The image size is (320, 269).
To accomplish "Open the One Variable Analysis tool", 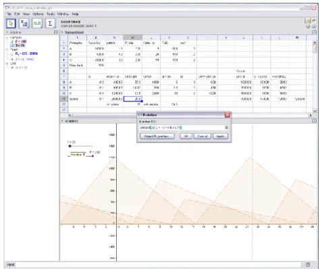I will 24,24.
